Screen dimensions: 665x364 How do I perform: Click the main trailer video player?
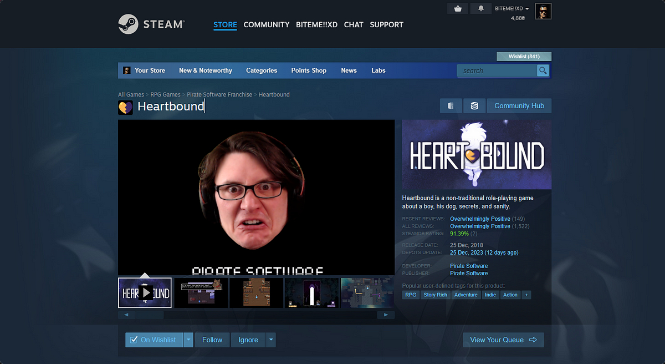pos(256,198)
